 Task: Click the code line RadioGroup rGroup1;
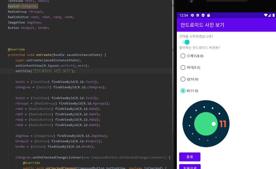26,12
